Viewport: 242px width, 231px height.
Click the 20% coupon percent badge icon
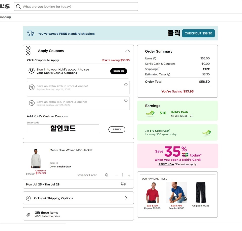32,87
